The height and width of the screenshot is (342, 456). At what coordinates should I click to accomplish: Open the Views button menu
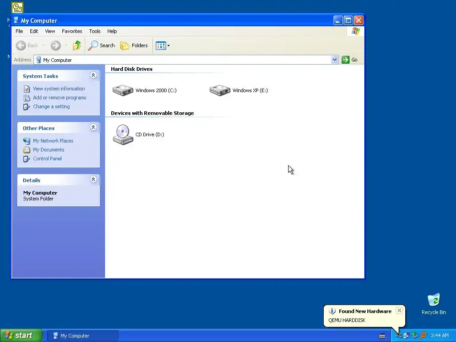pyautogui.click(x=163, y=45)
